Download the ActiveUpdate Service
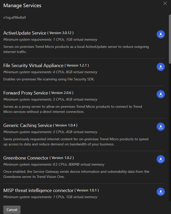This screenshot has width=171, height=214. (x=160, y=35)
